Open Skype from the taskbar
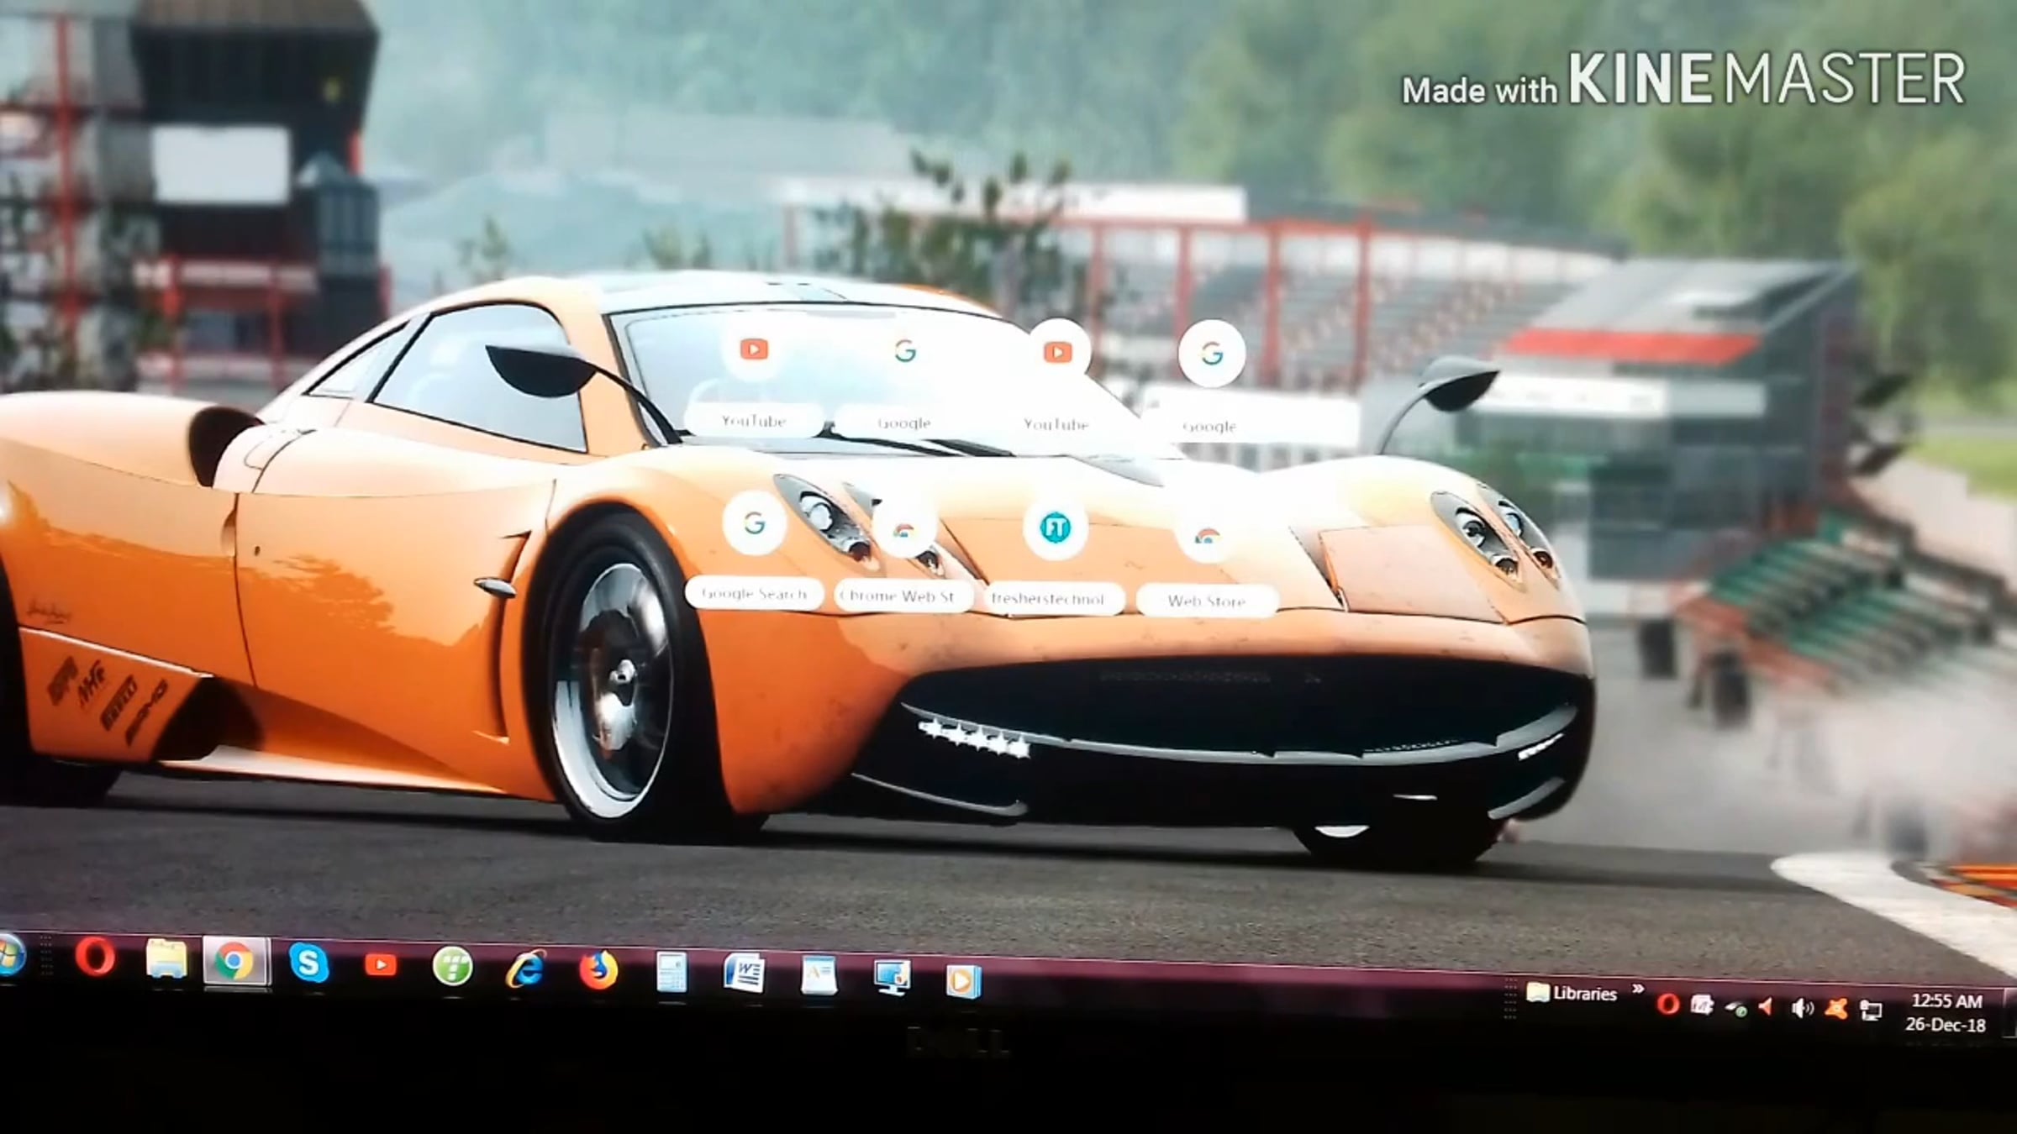Viewport: 2017px width, 1134px height. [308, 963]
